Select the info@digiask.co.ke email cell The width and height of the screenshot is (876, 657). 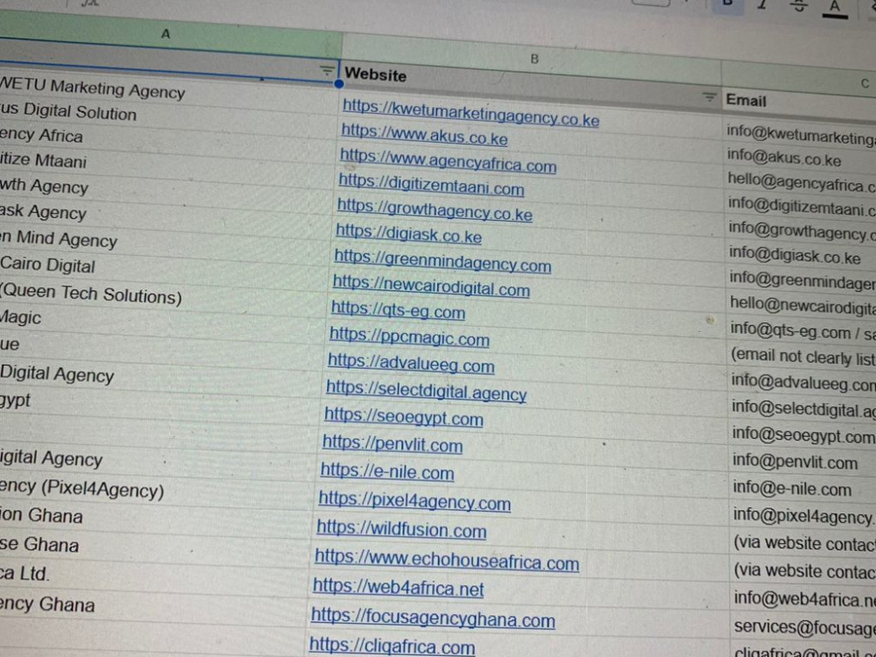click(x=795, y=255)
